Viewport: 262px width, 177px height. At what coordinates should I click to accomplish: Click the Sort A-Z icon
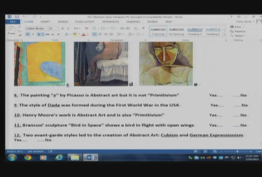pos(136,28)
